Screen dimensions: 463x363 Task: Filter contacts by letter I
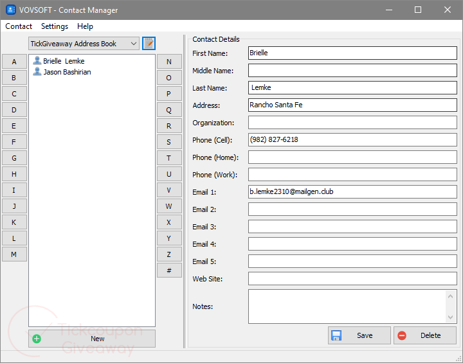tap(14, 190)
